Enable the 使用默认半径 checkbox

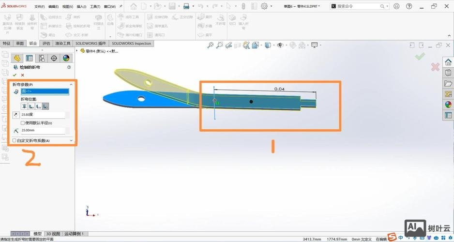coord(23,123)
